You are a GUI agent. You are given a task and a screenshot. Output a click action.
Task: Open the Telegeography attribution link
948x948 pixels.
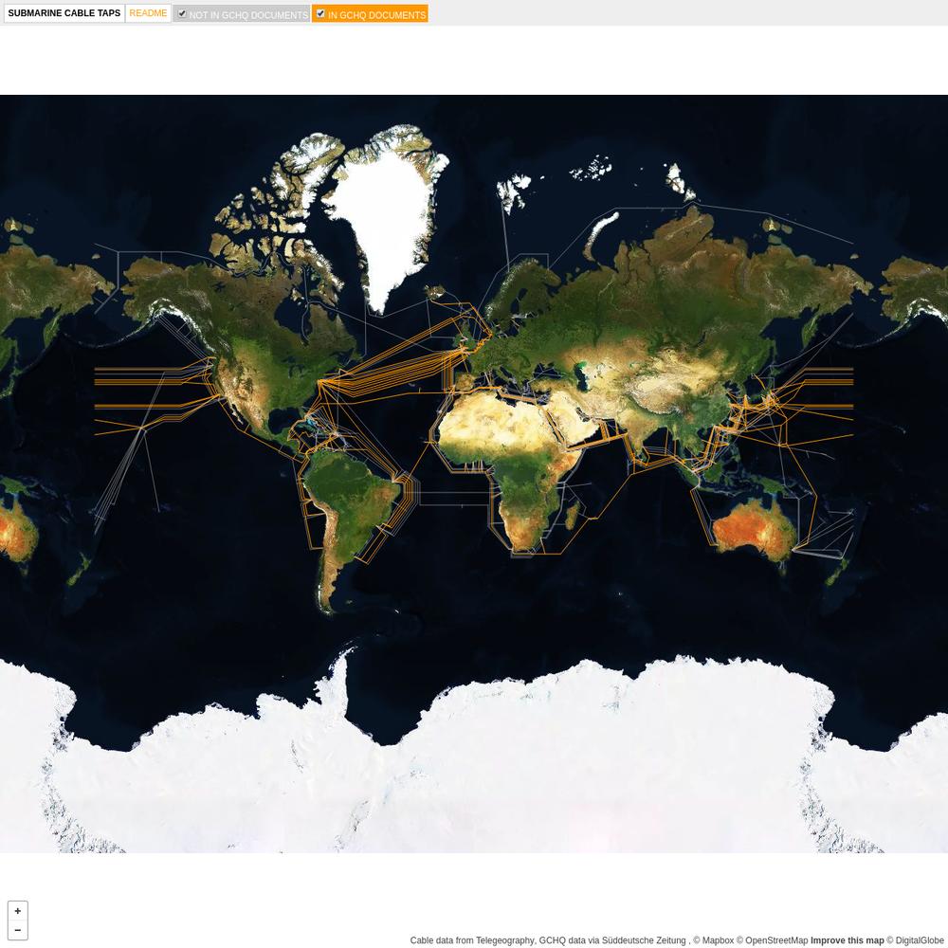click(x=504, y=940)
